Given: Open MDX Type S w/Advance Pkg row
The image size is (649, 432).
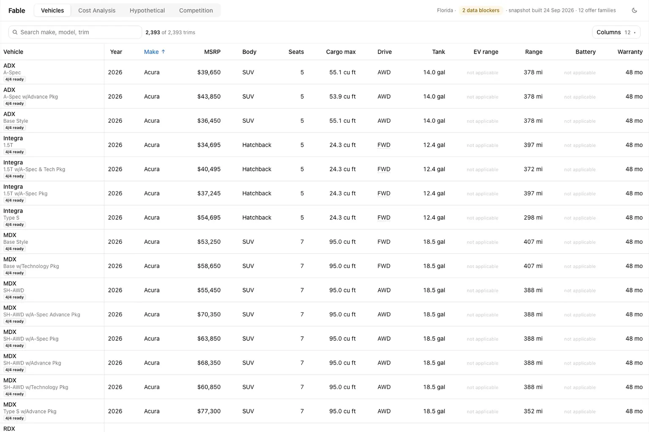Looking at the screenshot, I should [x=324, y=411].
